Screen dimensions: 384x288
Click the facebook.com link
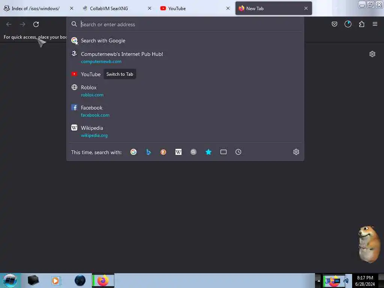95,115
